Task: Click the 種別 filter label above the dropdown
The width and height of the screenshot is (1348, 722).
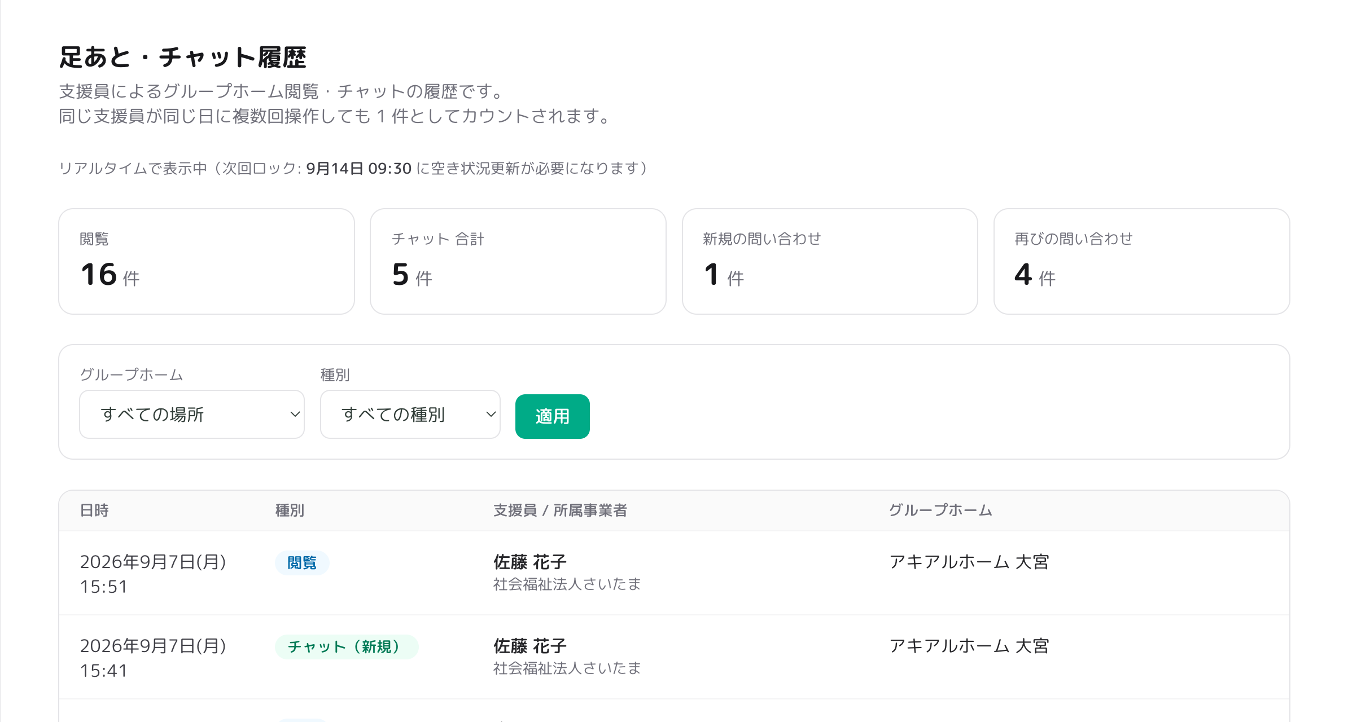Action: point(335,375)
